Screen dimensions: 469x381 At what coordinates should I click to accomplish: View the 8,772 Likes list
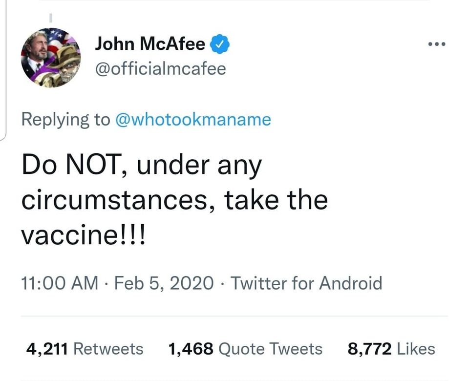point(391,349)
